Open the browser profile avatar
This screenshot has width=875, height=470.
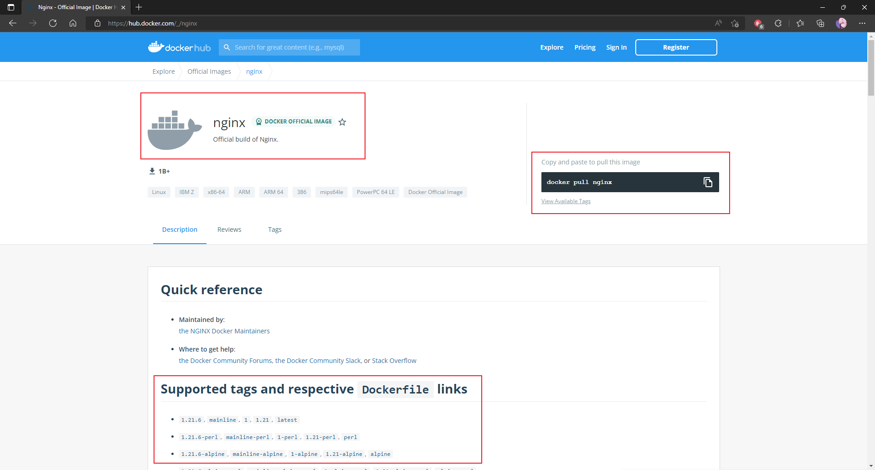(x=841, y=23)
